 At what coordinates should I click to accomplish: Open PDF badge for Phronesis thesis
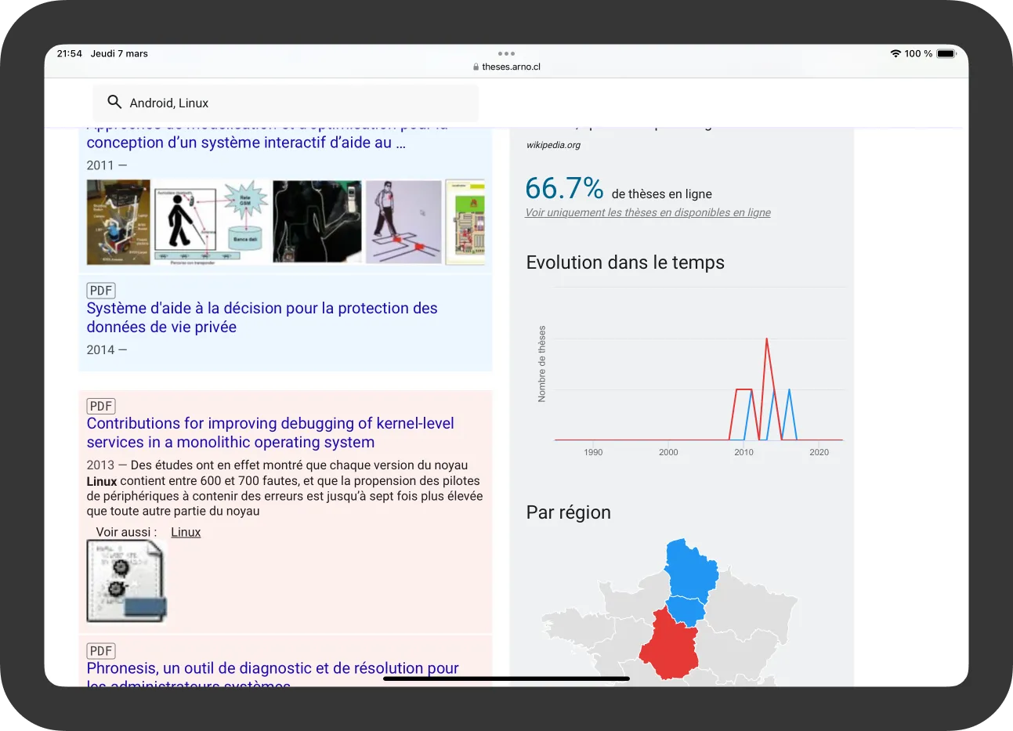point(101,651)
